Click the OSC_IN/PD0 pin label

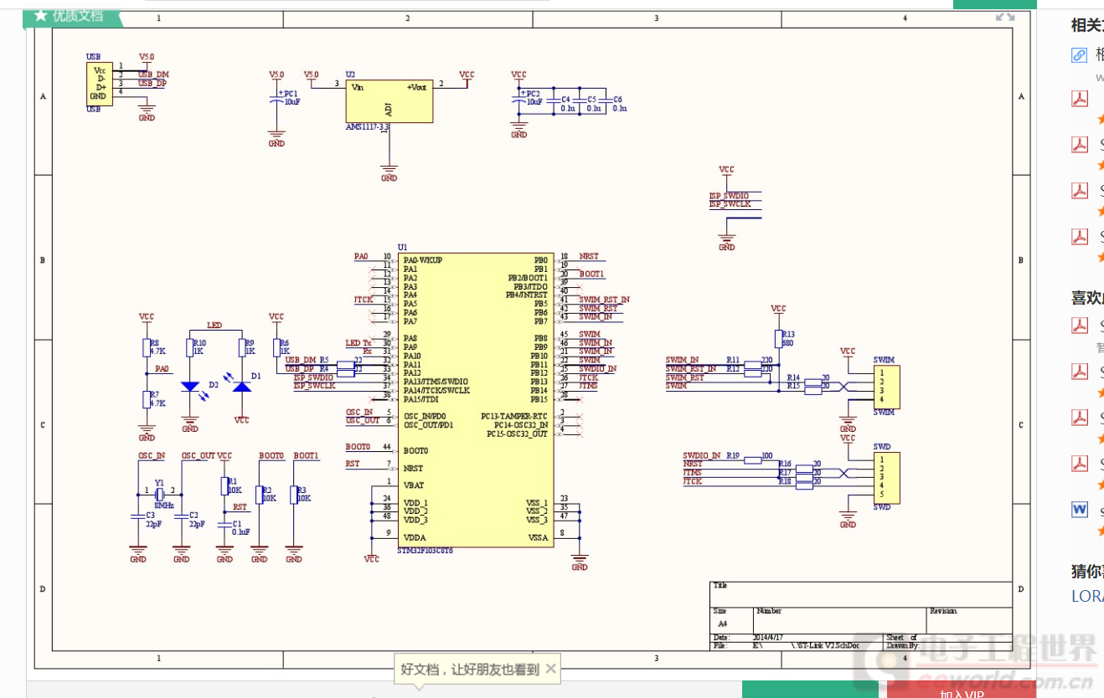tap(425, 416)
